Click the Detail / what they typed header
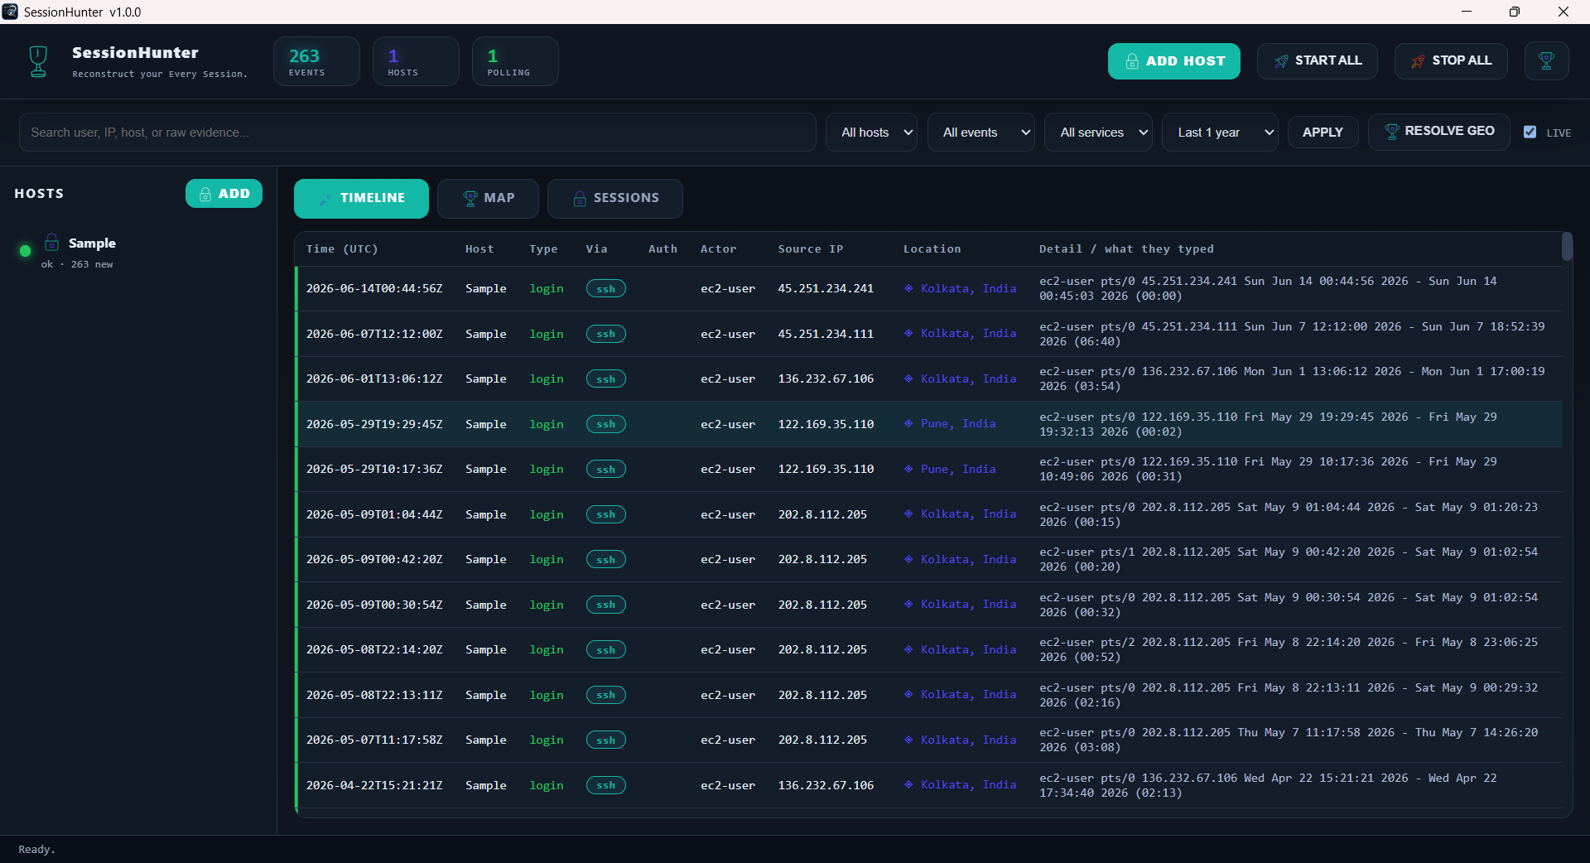Screen dimensions: 1590x863 [1126, 249]
